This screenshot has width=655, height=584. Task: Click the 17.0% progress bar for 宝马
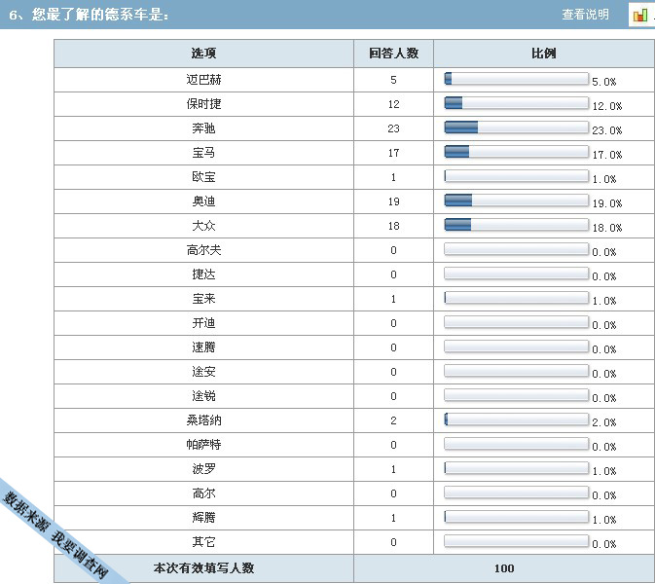[x=517, y=151]
